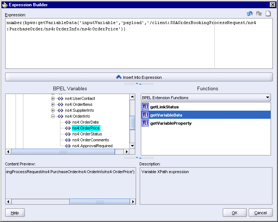
Task: Click the splitter arrows above Content Preview
Action: [x=139, y=158]
